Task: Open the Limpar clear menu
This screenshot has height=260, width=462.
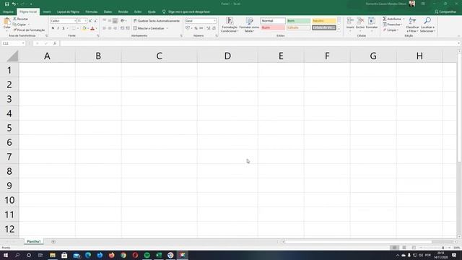Action: (391, 30)
